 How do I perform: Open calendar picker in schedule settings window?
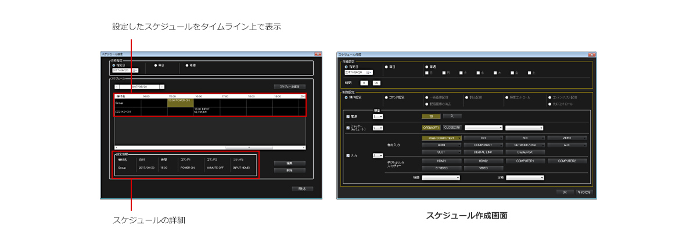[x=136, y=70]
